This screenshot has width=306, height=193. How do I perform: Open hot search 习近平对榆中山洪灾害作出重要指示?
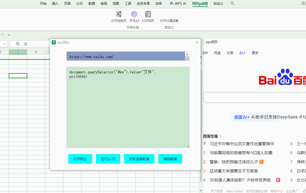click(x=242, y=144)
